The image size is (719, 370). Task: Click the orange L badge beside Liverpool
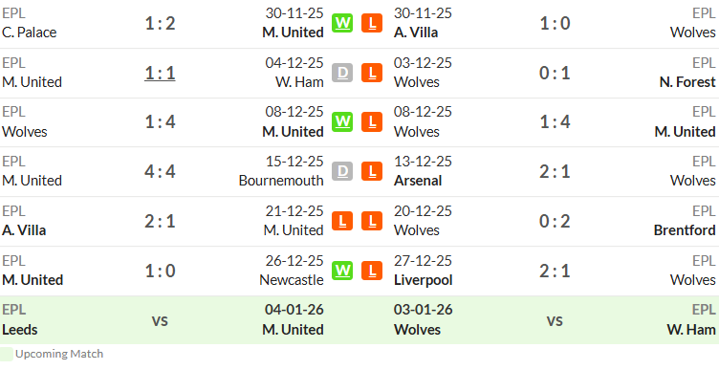[372, 271]
